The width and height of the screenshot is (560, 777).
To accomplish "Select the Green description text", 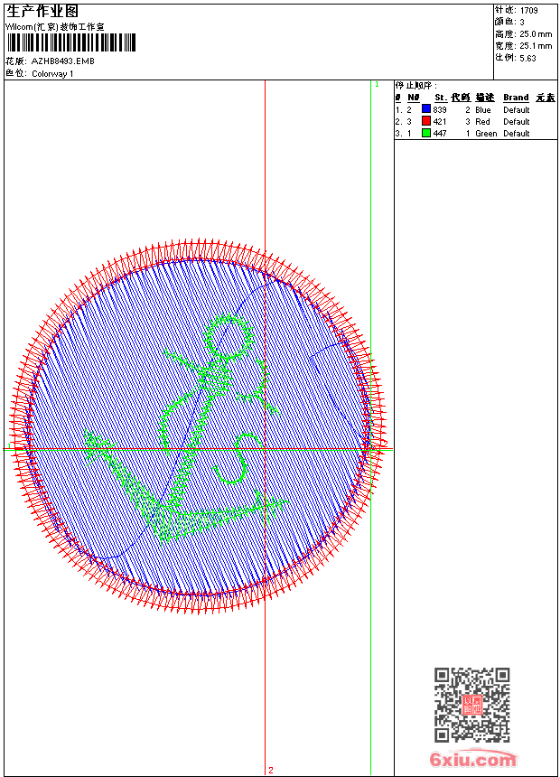I will coord(486,134).
